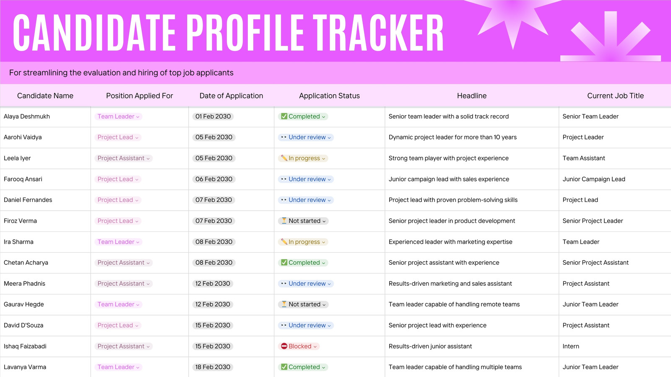The height and width of the screenshot is (377, 671).
Task: Click the 01 Feb 2030 date chip
Action: [x=213, y=116]
